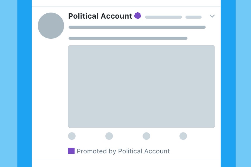Click the fourth action circle to share

[183, 136]
